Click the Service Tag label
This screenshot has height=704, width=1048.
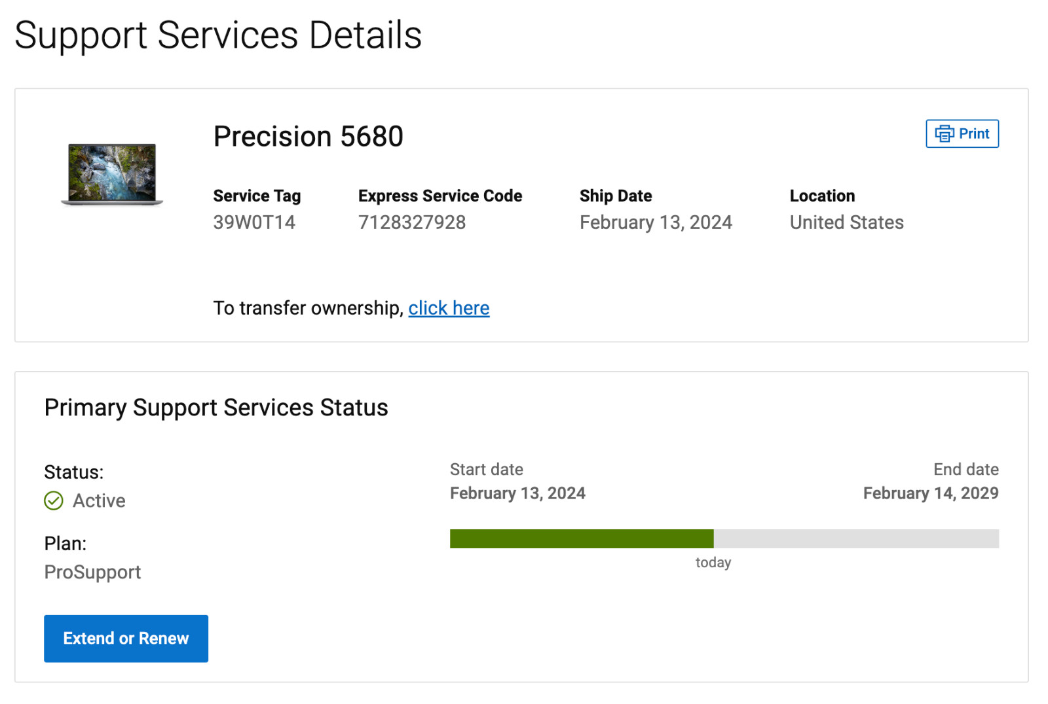click(257, 196)
